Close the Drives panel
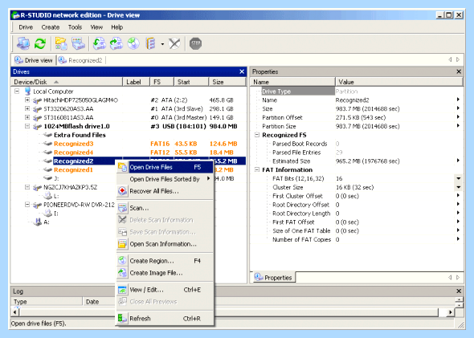 [242, 72]
